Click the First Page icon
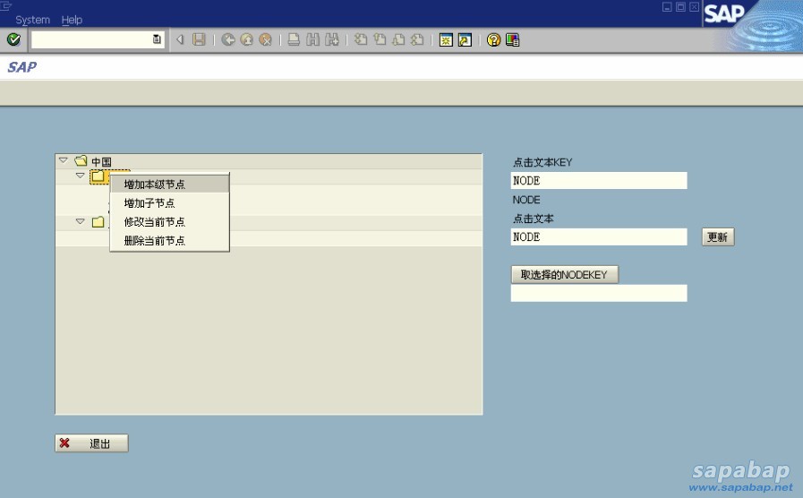 click(361, 39)
